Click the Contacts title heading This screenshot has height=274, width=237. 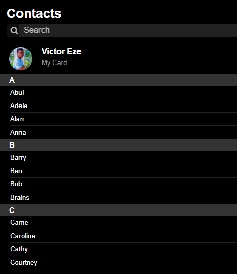[x=34, y=13]
